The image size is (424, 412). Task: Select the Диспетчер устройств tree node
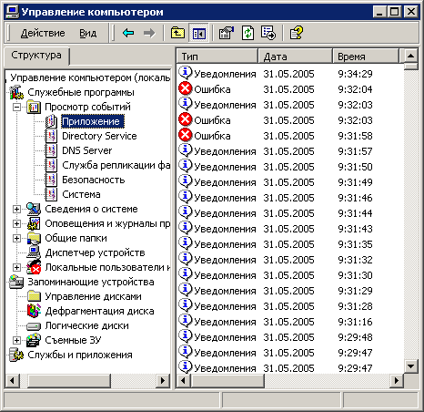pos(95,252)
